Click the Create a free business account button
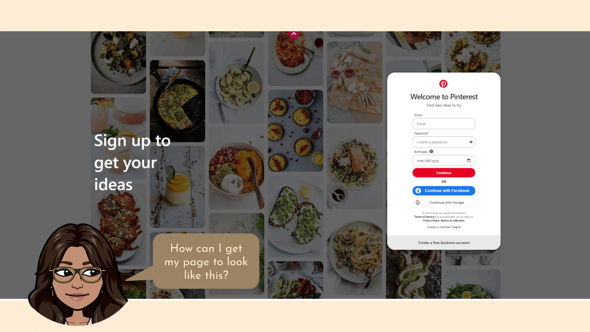 point(444,242)
